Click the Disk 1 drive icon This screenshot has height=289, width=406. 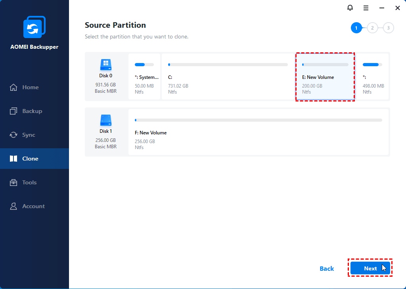pyautogui.click(x=106, y=120)
